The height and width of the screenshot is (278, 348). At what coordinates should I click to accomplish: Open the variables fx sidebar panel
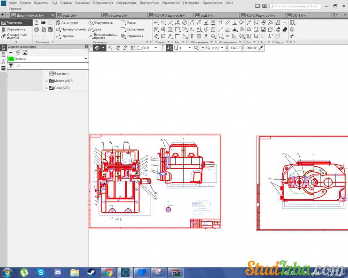[x=3, y=62]
